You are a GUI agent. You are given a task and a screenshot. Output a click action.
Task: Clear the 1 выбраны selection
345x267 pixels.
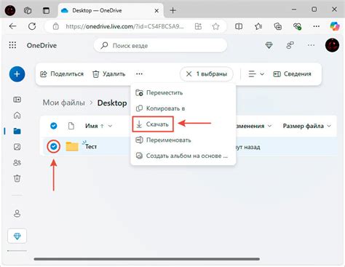pos(207,74)
